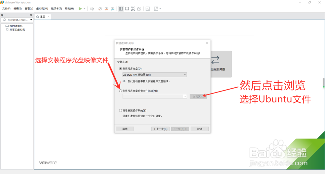Open the DVD RW 驱动器 (D:) dropdown
The image size is (325, 174).
(155, 75)
